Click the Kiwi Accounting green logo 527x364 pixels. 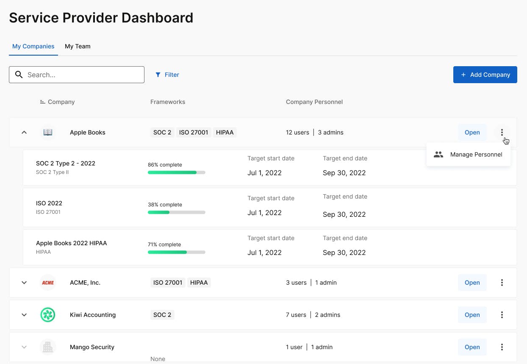click(48, 315)
